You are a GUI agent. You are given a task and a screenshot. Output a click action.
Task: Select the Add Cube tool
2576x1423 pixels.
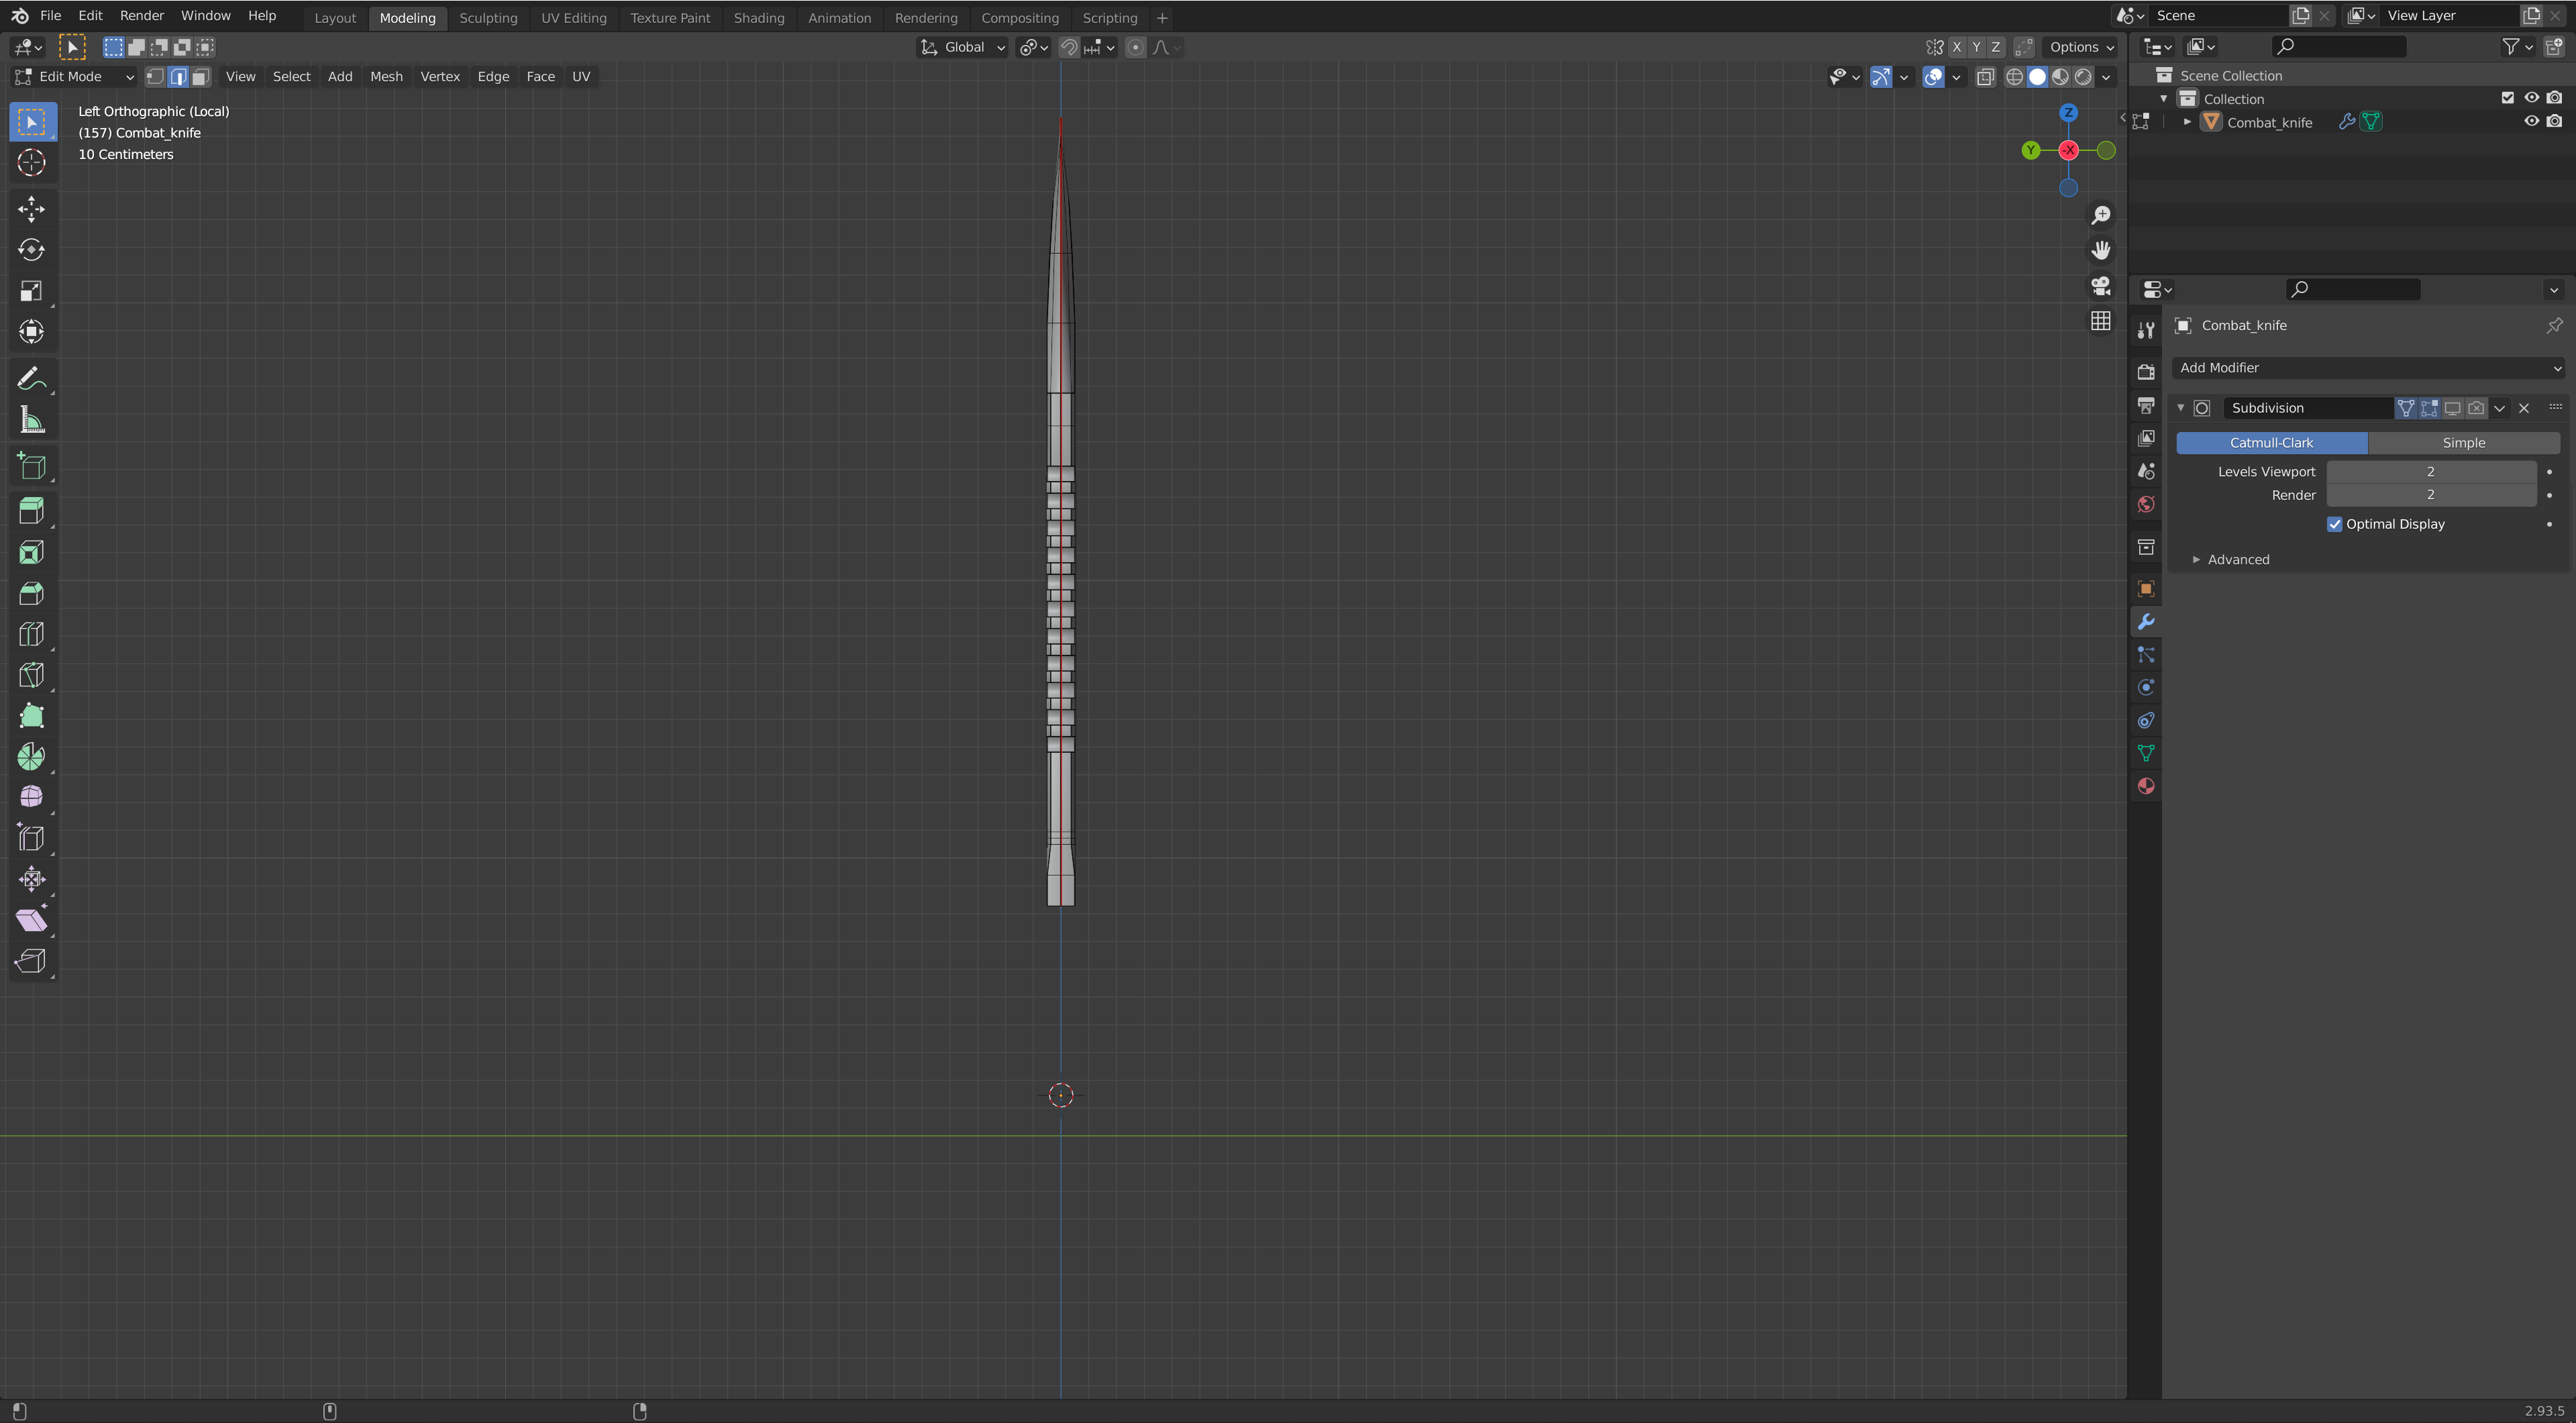pyautogui.click(x=31, y=466)
